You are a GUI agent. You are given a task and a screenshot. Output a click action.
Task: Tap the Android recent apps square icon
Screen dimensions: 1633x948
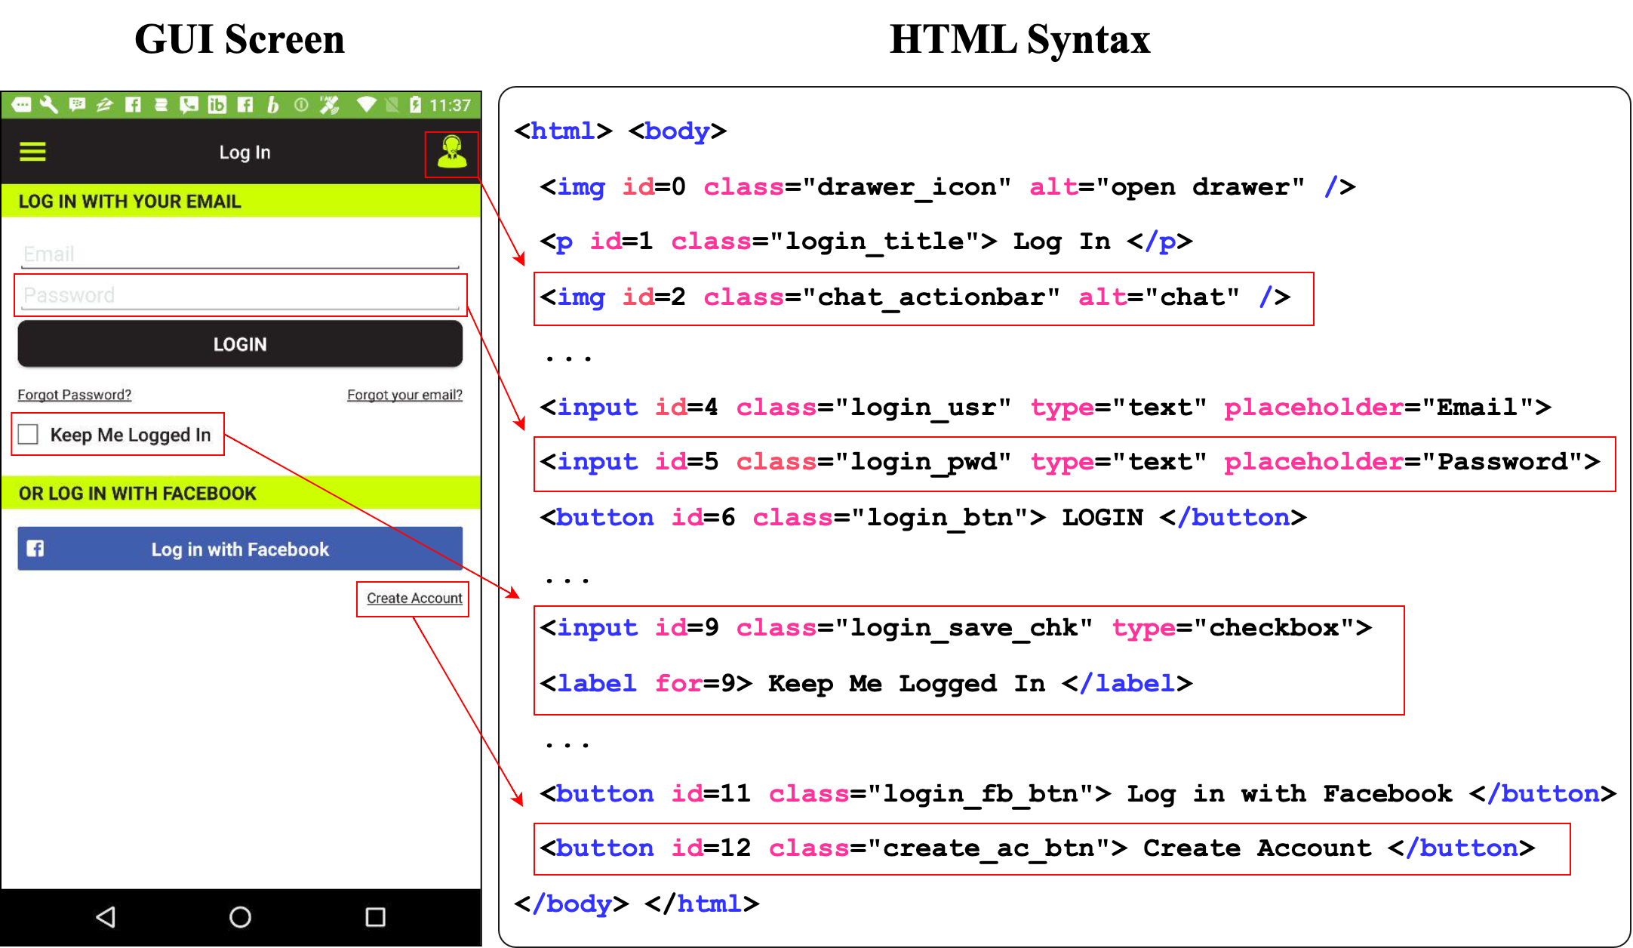pos(375,917)
